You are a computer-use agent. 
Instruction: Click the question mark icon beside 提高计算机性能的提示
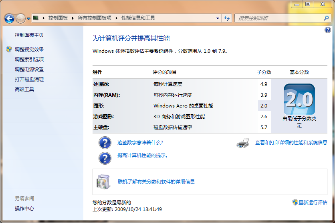[105, 157]
